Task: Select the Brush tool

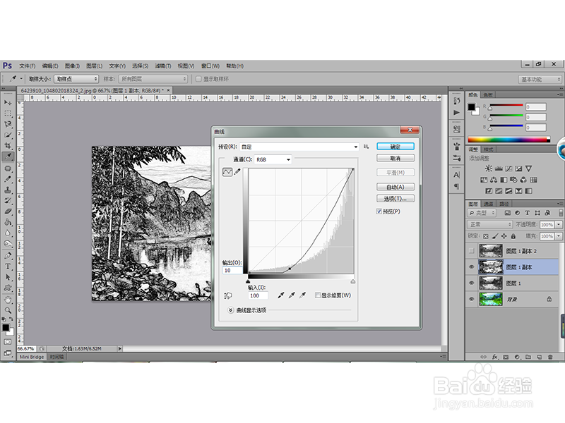Action: click(x=8, y=179)
